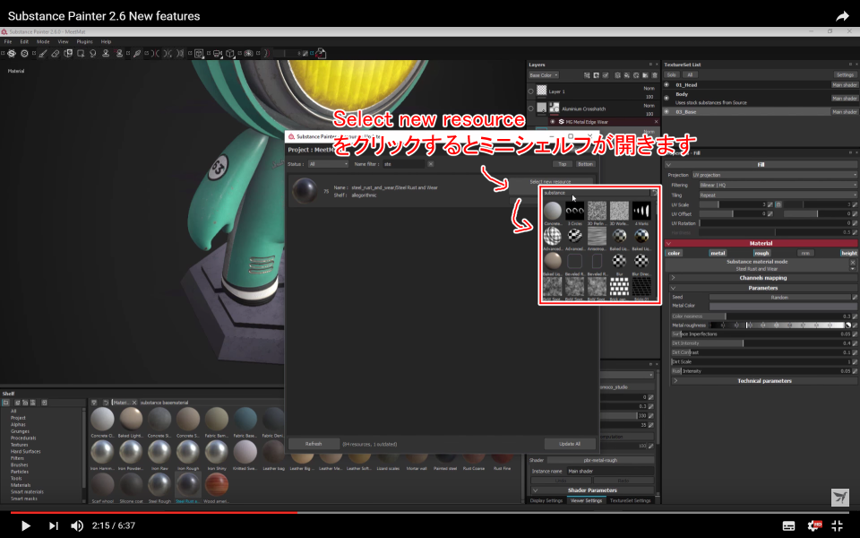The image size is (860, 538).
Task: Open the viewport display mode icon
Action: tap(199, 53)
